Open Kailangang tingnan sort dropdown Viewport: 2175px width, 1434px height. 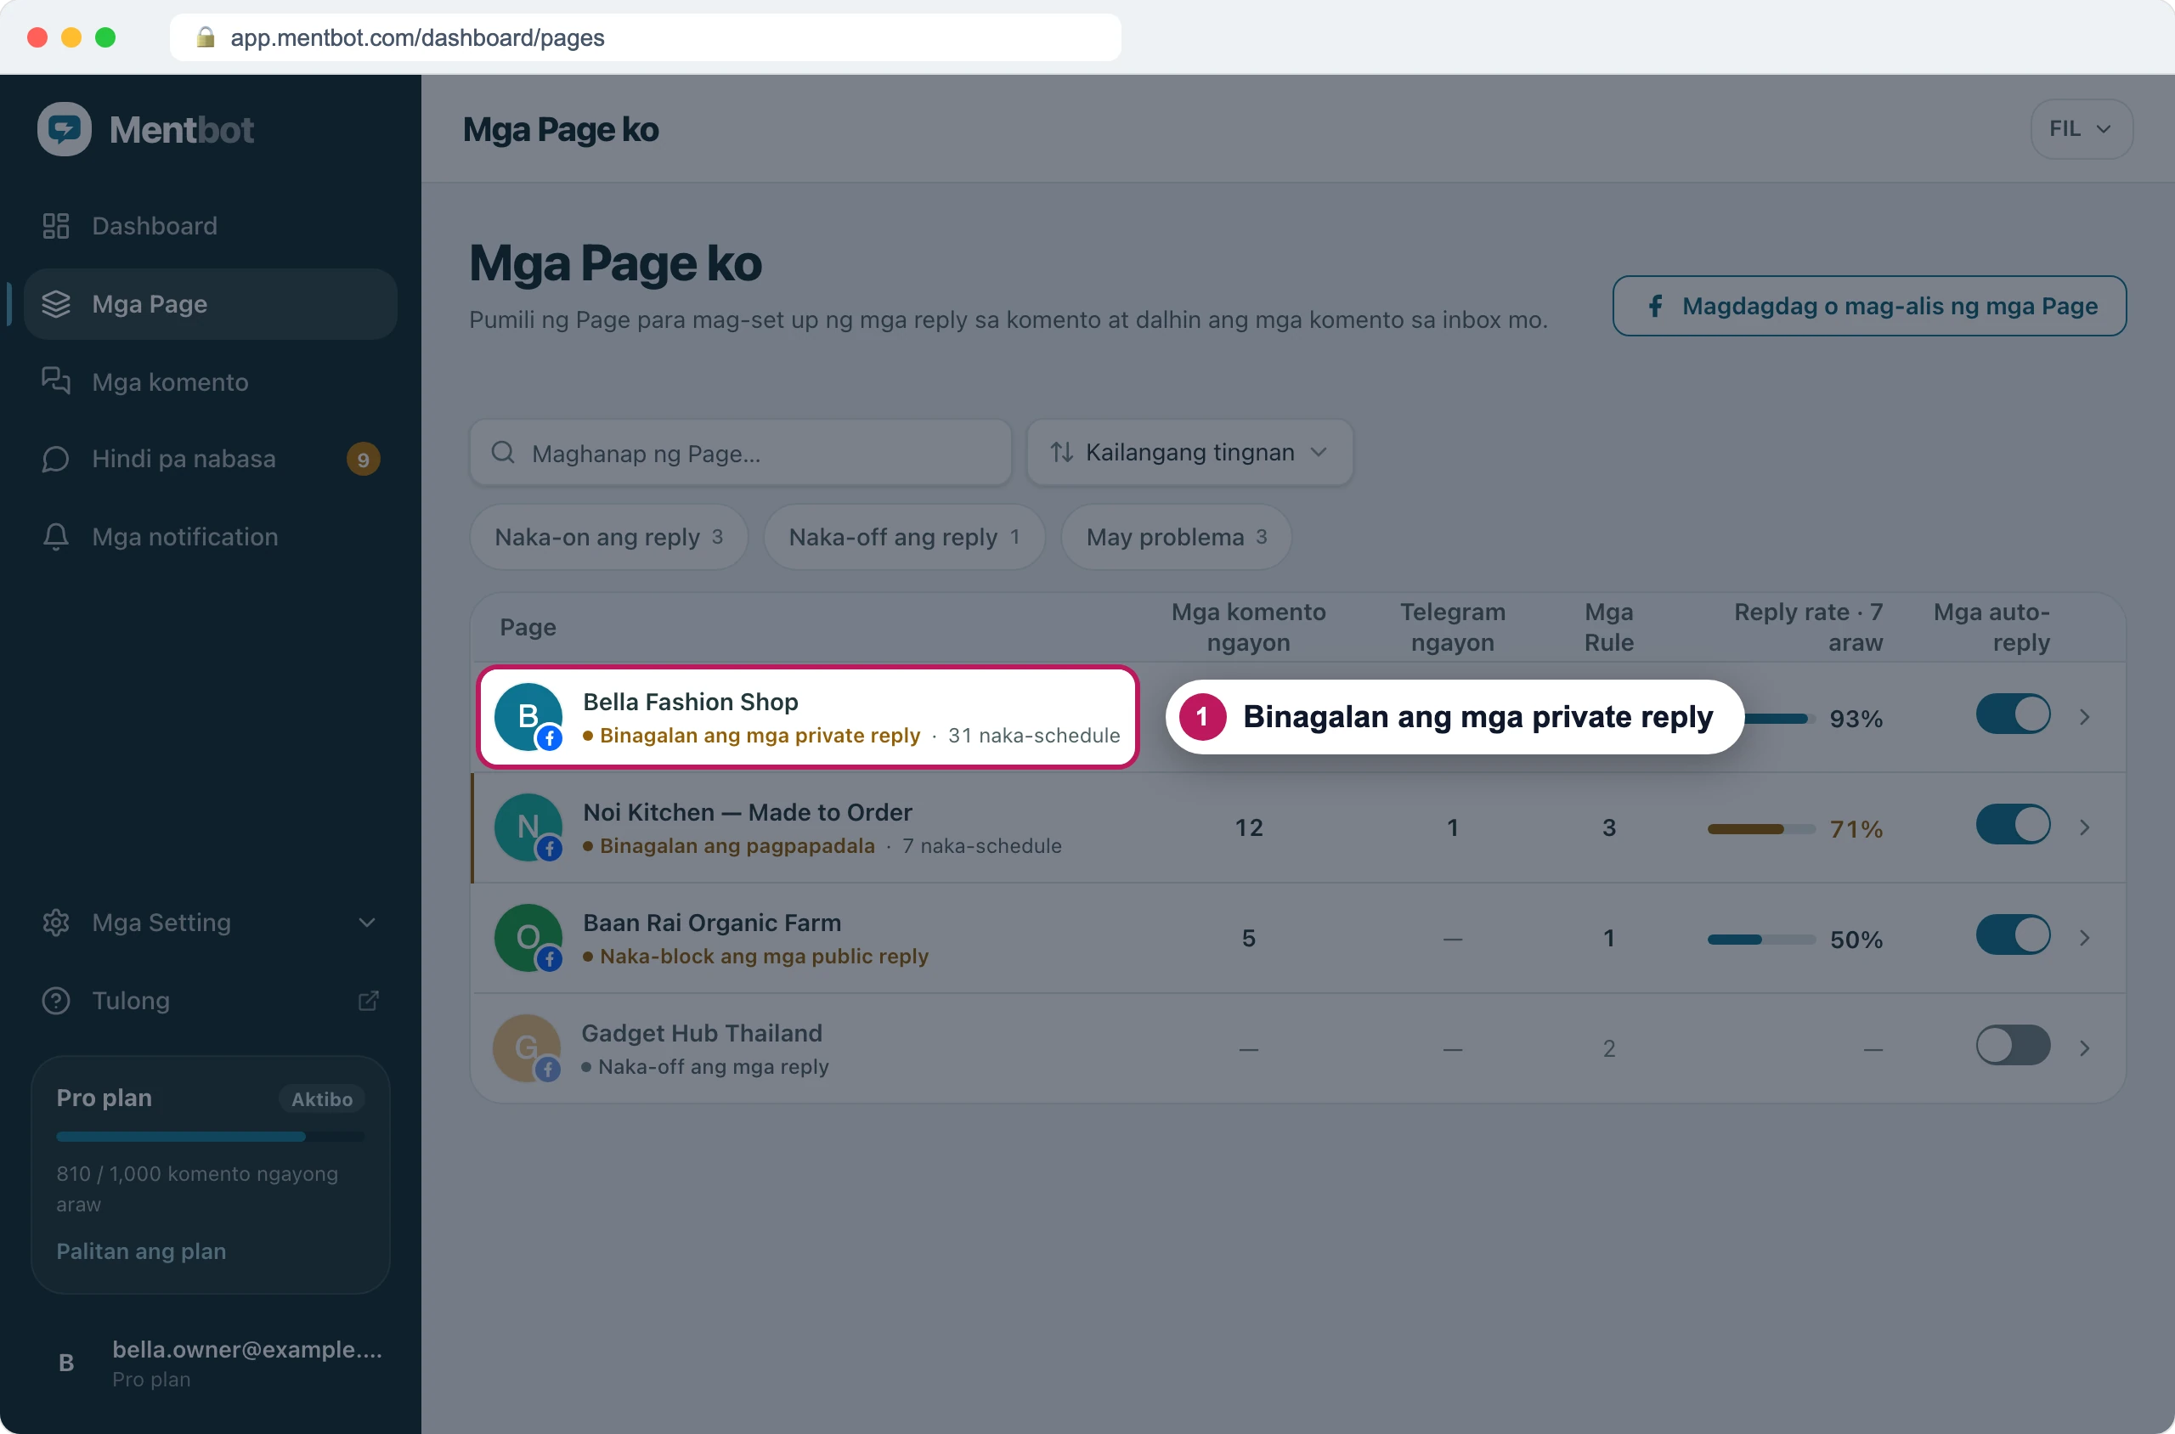click(1189, 453)
